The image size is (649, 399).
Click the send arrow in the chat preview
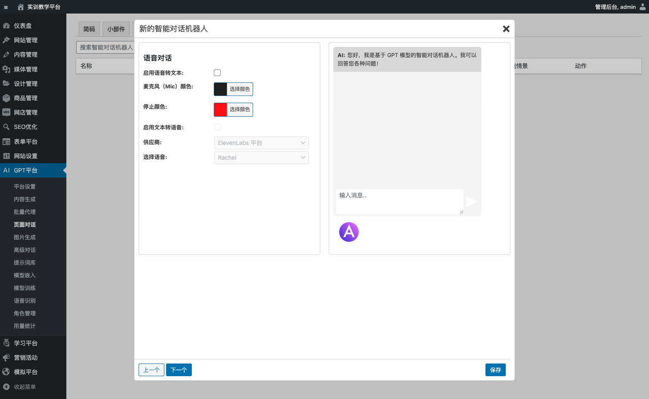pos(471,202)
